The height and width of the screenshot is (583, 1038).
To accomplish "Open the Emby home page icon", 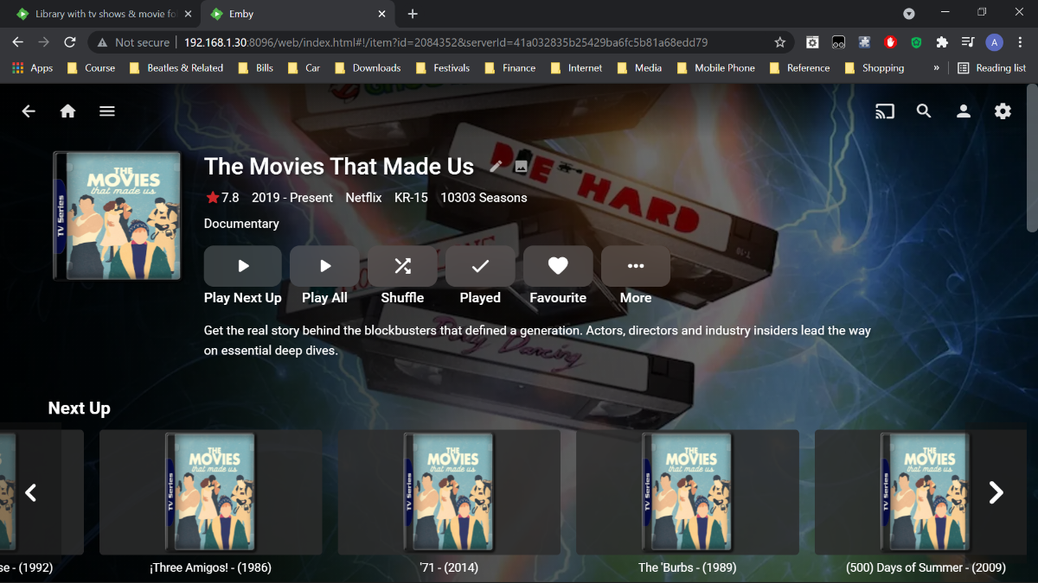I will coord(67,111).
